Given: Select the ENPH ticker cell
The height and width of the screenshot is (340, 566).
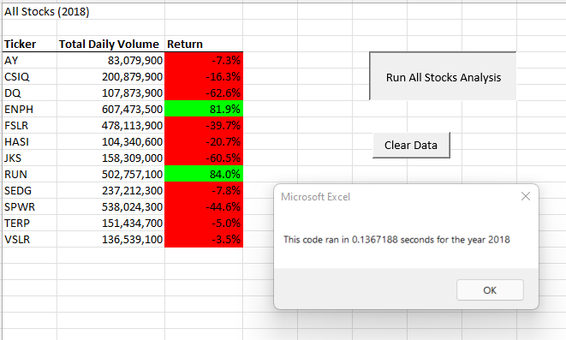Looking at the screenshot, I should click(x=30, y=109).
